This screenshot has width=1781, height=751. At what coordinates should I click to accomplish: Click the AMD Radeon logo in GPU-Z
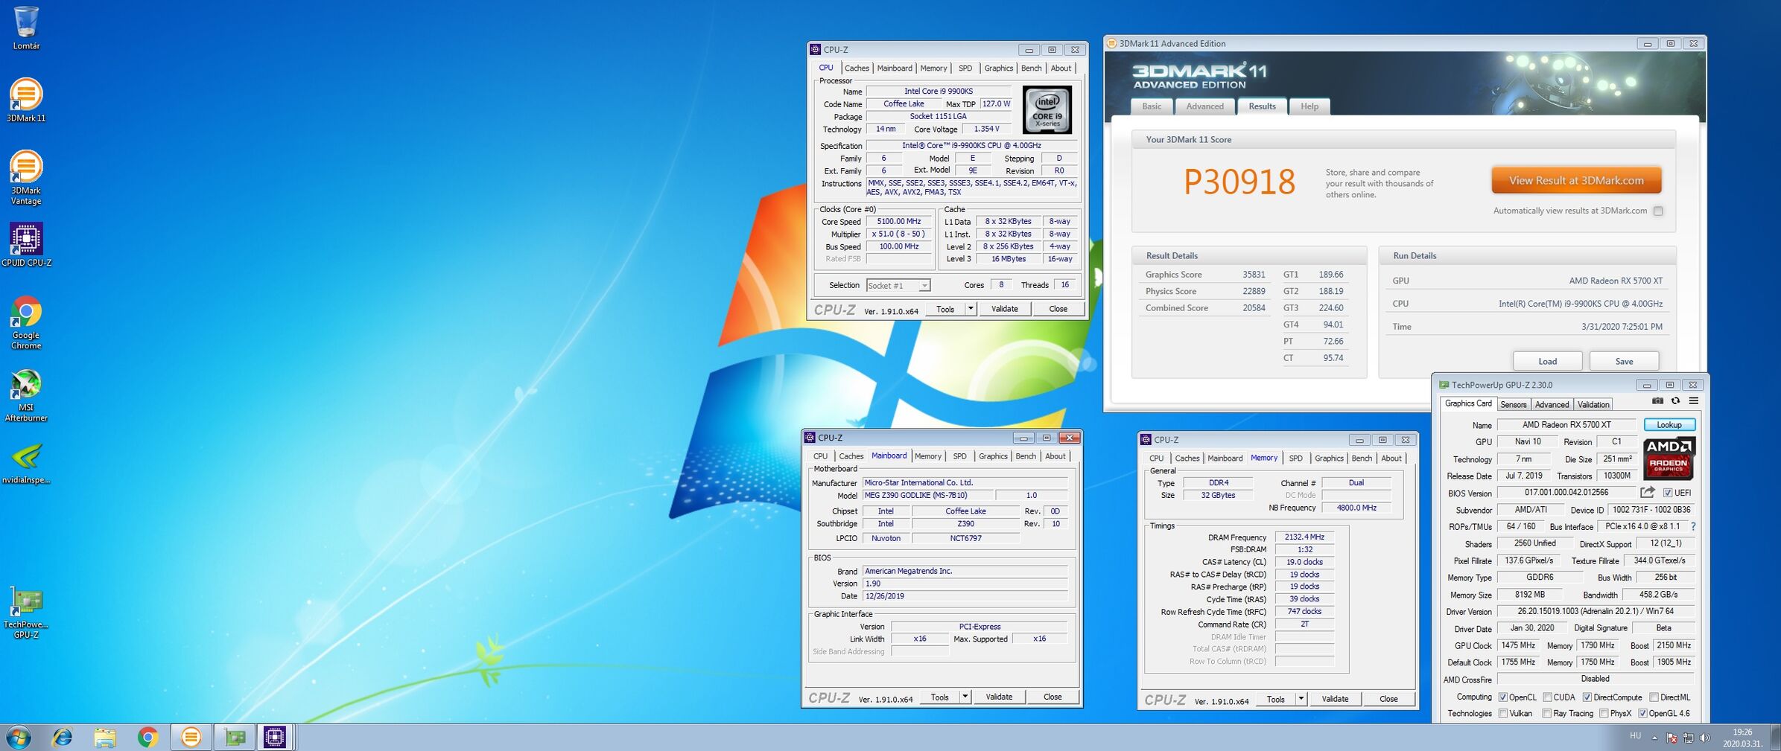click(1669, 458)
